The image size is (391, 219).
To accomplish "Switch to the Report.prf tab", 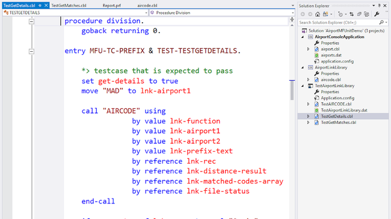I will click(111, 5).
